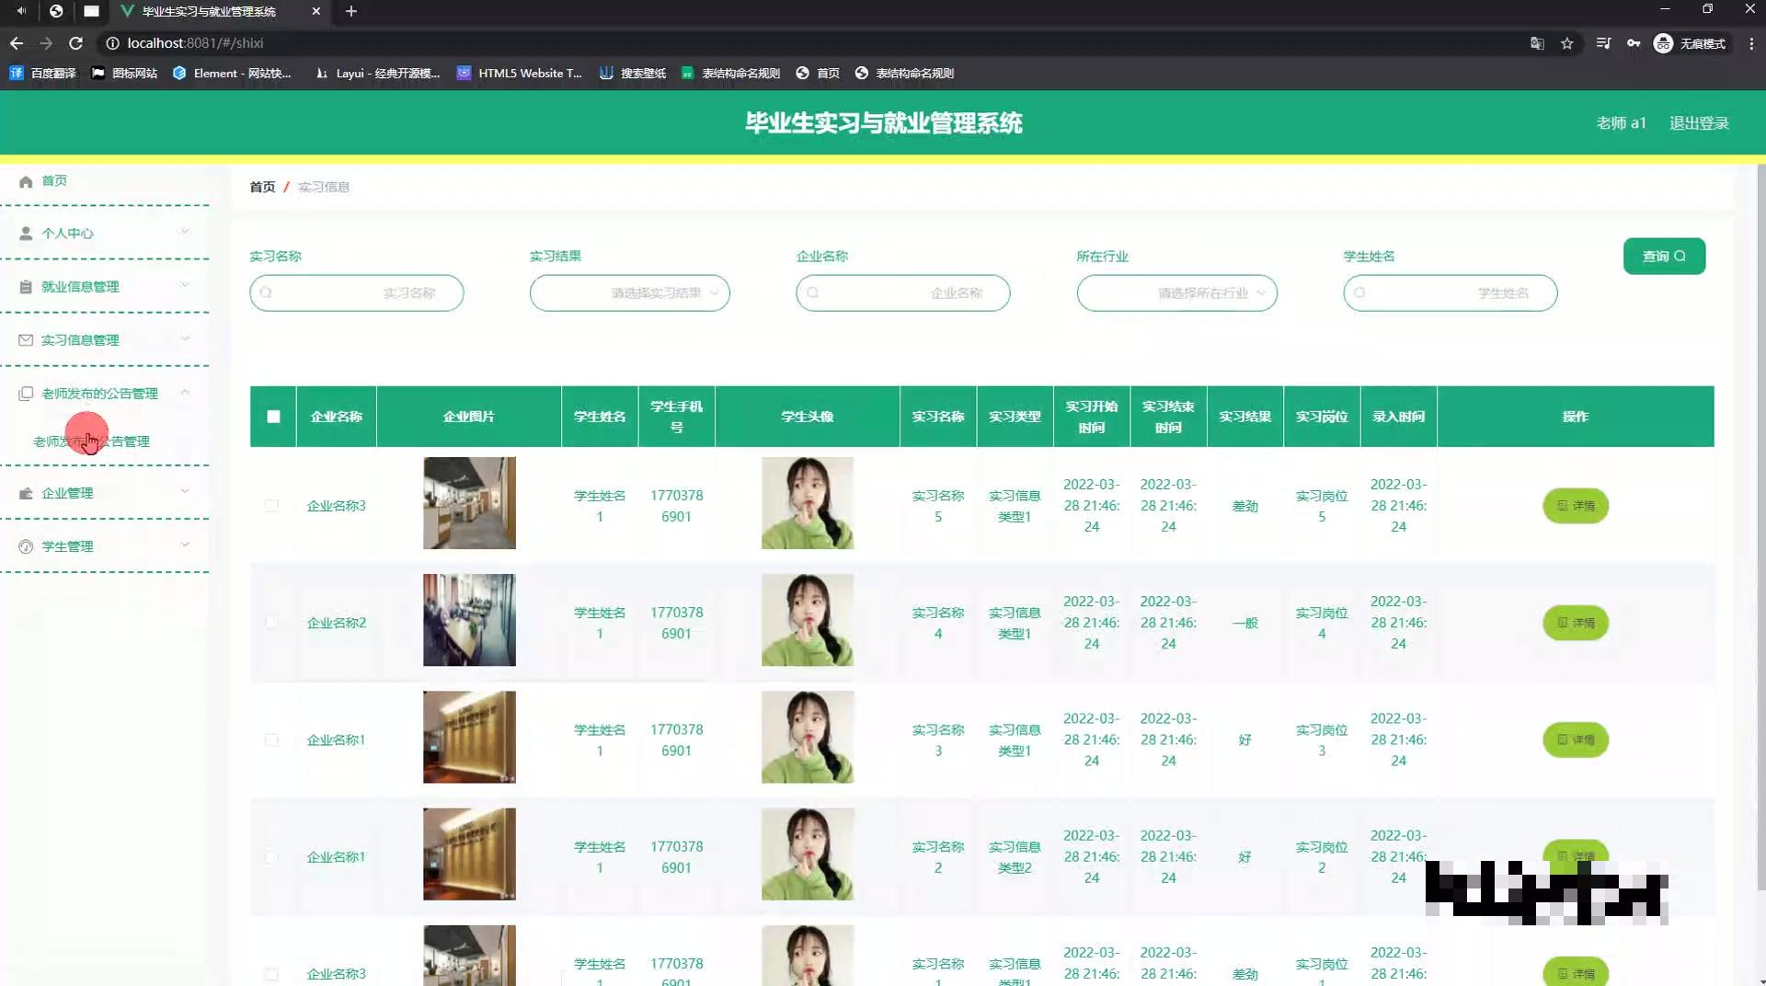Open the 实习结果 dropdown
This screenshot has height=986, width=1766.
[x=629, y=292]
